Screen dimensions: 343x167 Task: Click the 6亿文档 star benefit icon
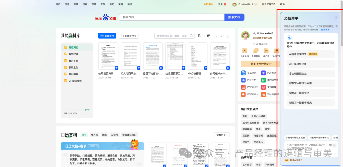coord(245,50)
